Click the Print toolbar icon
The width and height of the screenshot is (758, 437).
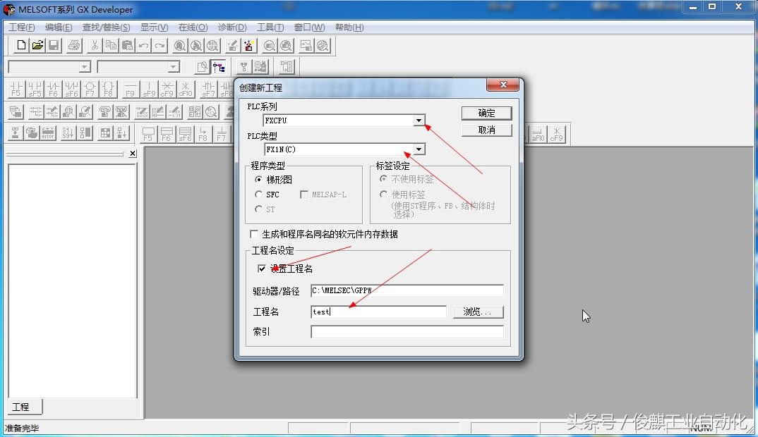(74, 45)
